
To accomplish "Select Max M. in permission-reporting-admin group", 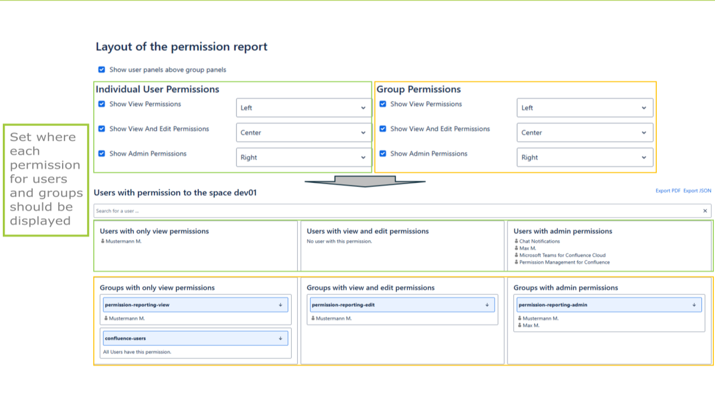I will click(531, 326).
